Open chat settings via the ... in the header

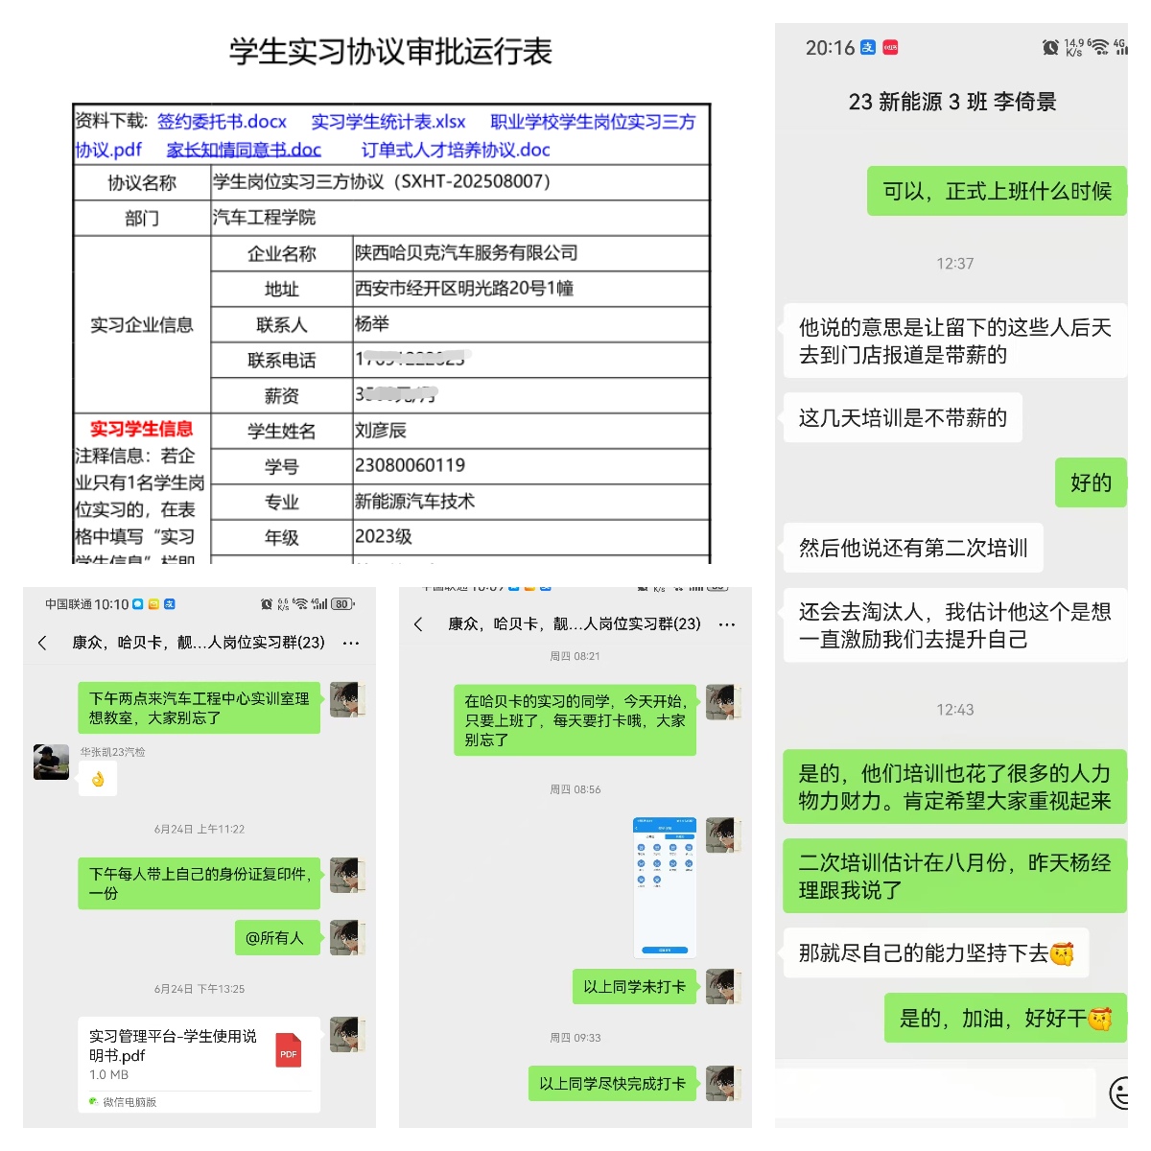coord(351,644)
